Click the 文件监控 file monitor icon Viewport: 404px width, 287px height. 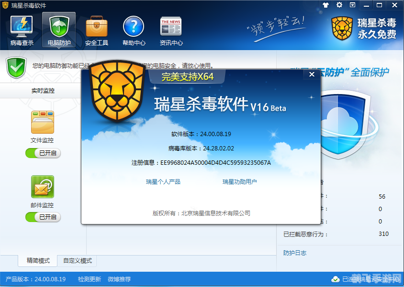(43, 123)
